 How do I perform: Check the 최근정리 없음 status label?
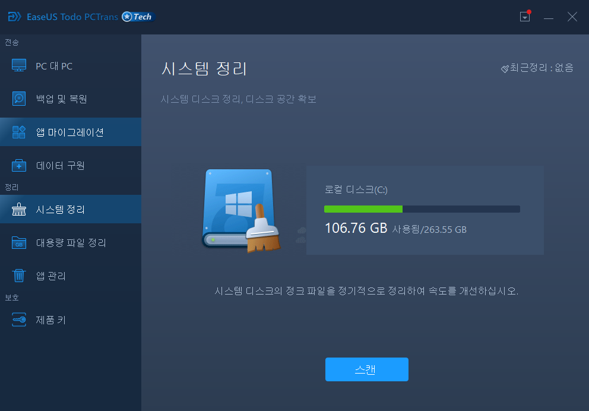coord(537,68)
